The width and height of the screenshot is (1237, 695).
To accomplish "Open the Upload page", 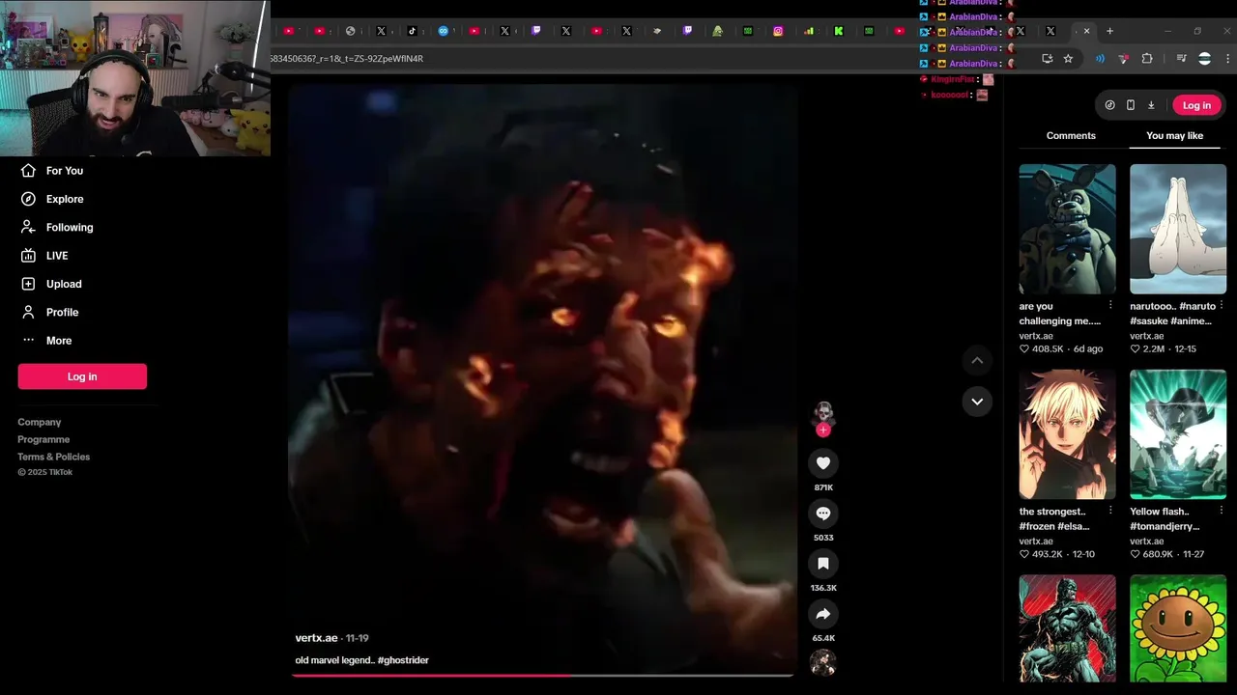I will pos(64,284).
